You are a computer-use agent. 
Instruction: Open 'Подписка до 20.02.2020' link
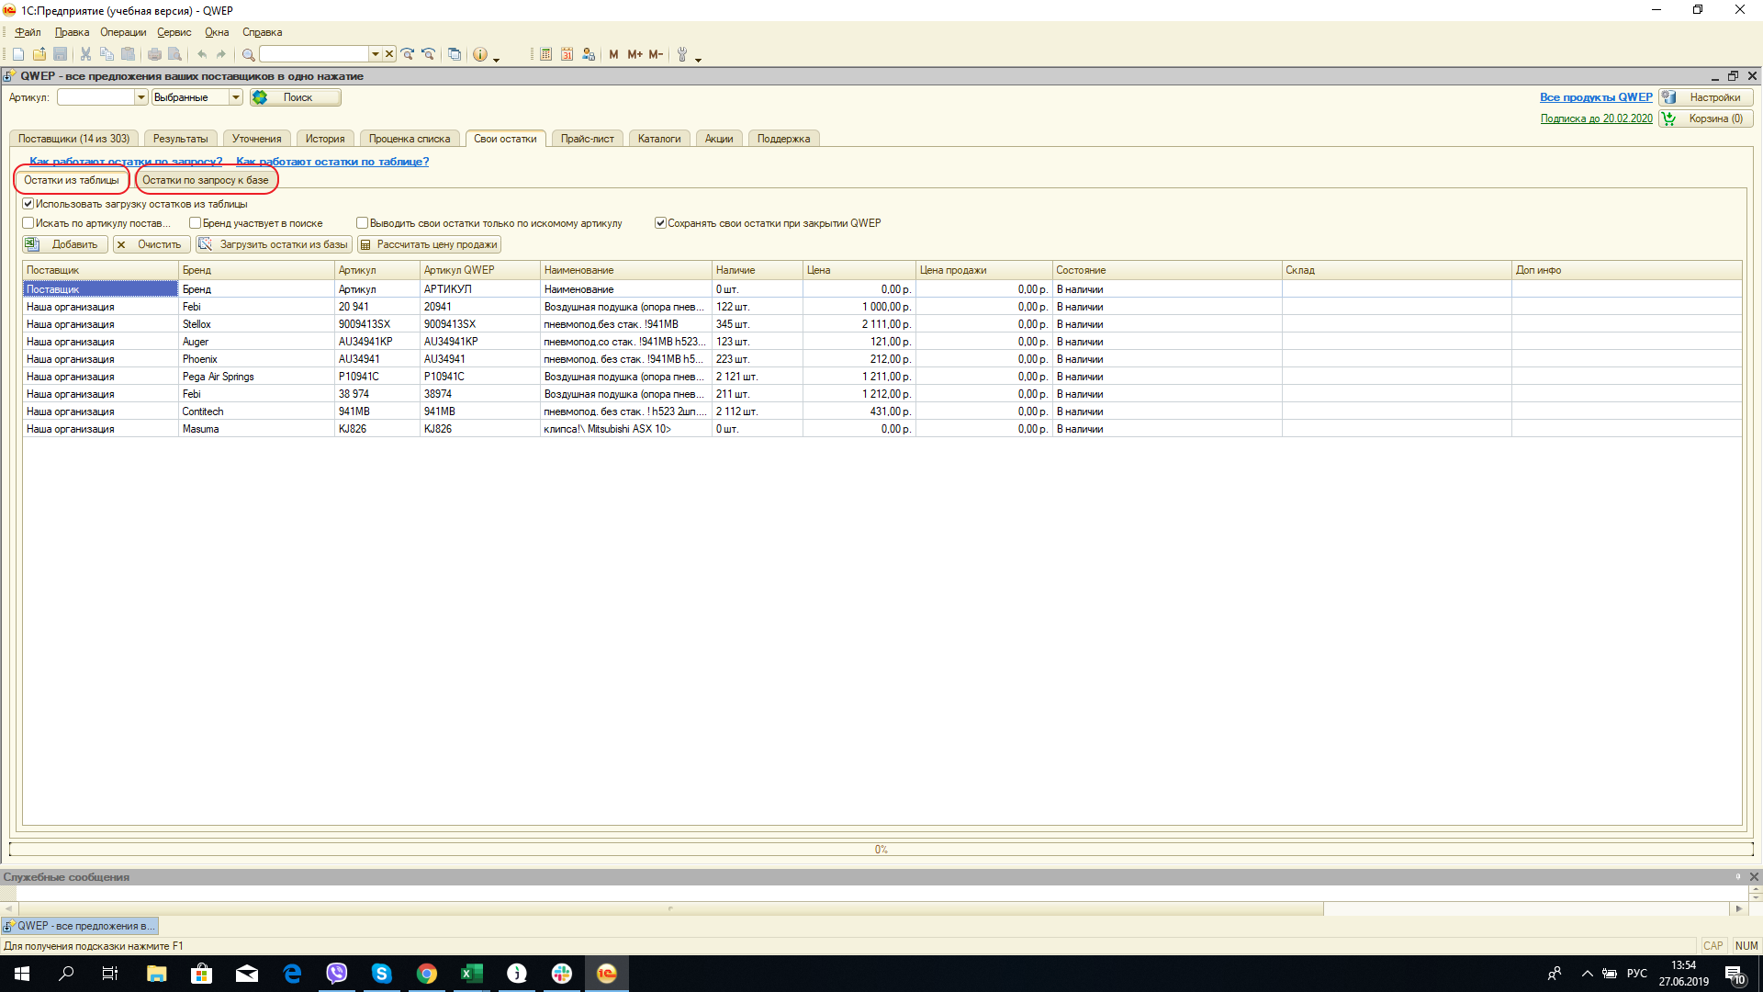[x=1597, y=118]
